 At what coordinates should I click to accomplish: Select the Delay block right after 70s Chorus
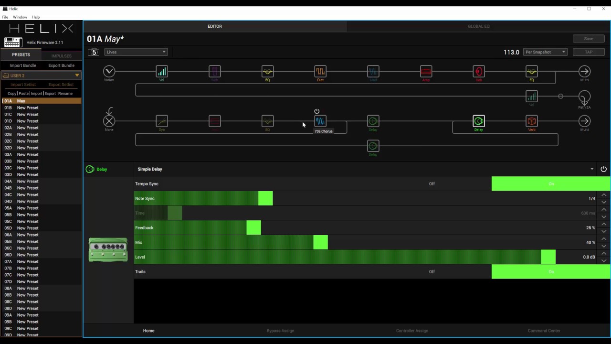tap(373, 121)
